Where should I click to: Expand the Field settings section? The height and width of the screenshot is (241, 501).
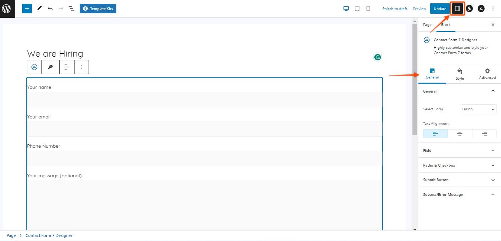coord(459,151)
